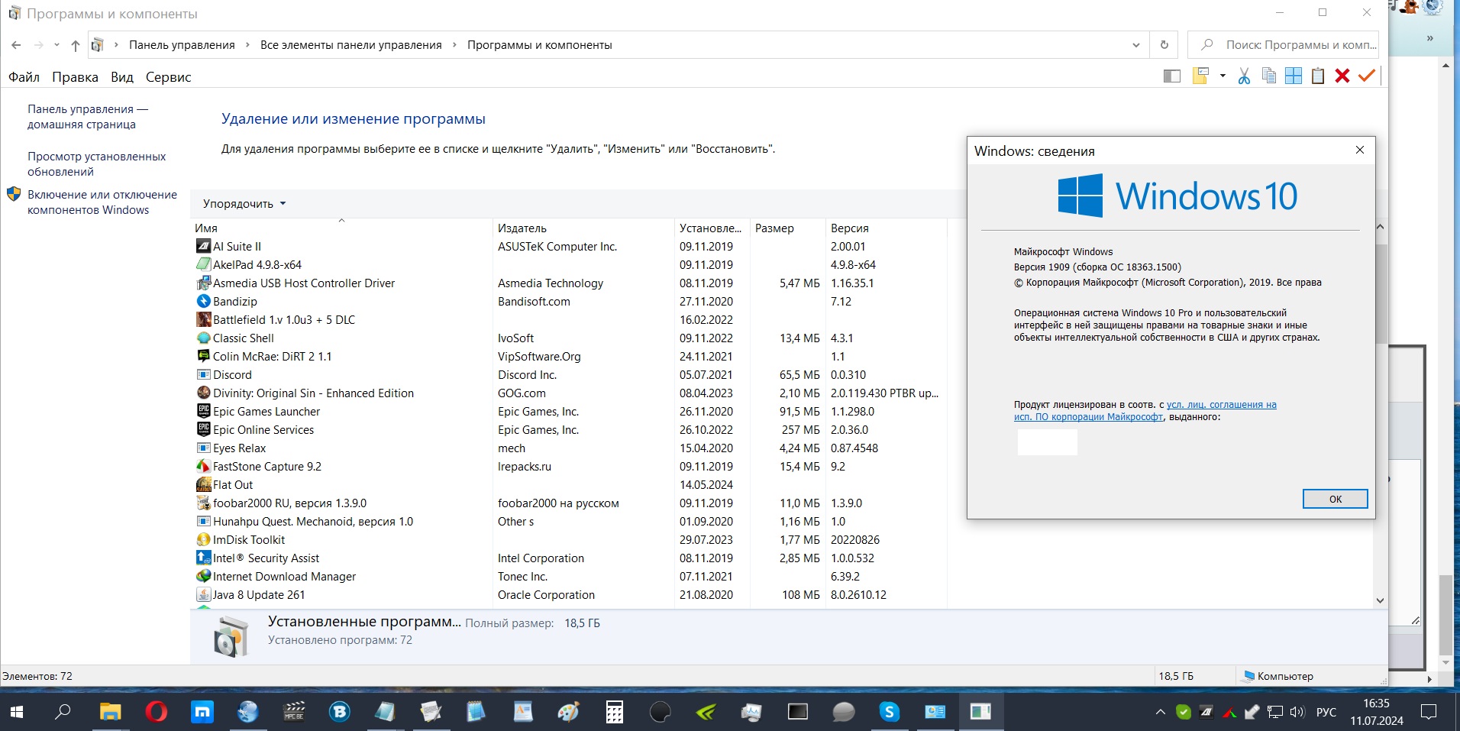Launch MPC-BE player from the taskbar

(x=293, y=713)
